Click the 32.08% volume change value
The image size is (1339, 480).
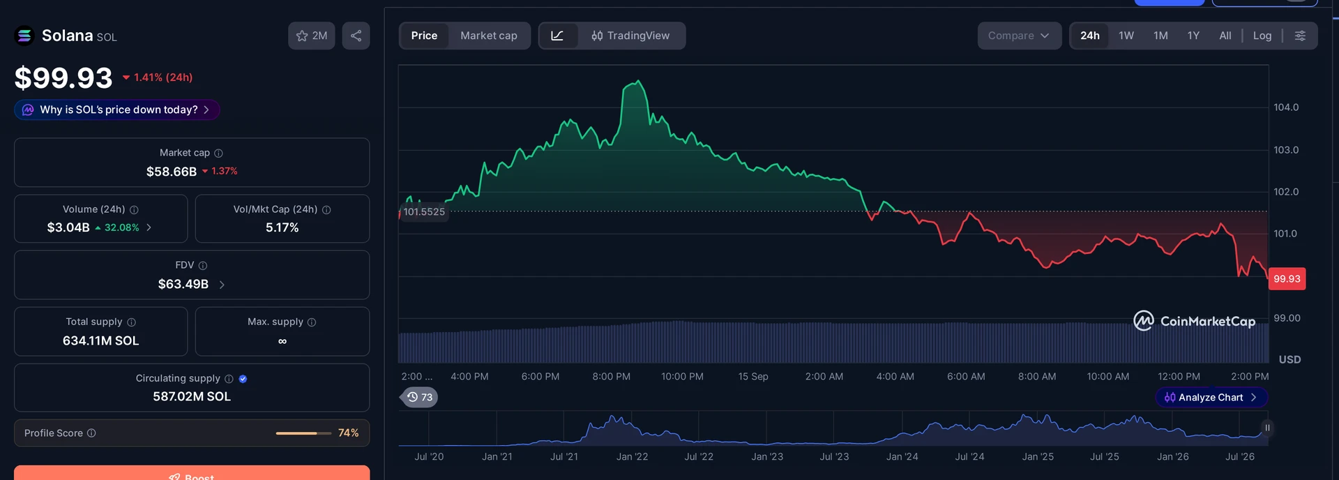(117, 227)
